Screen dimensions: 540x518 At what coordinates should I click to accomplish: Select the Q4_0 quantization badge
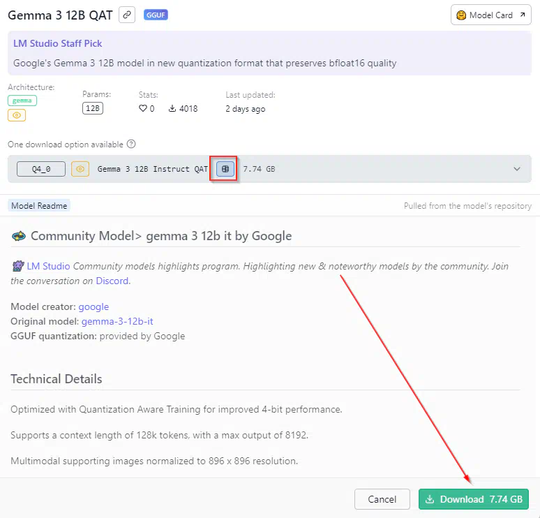tap(41, 169)
